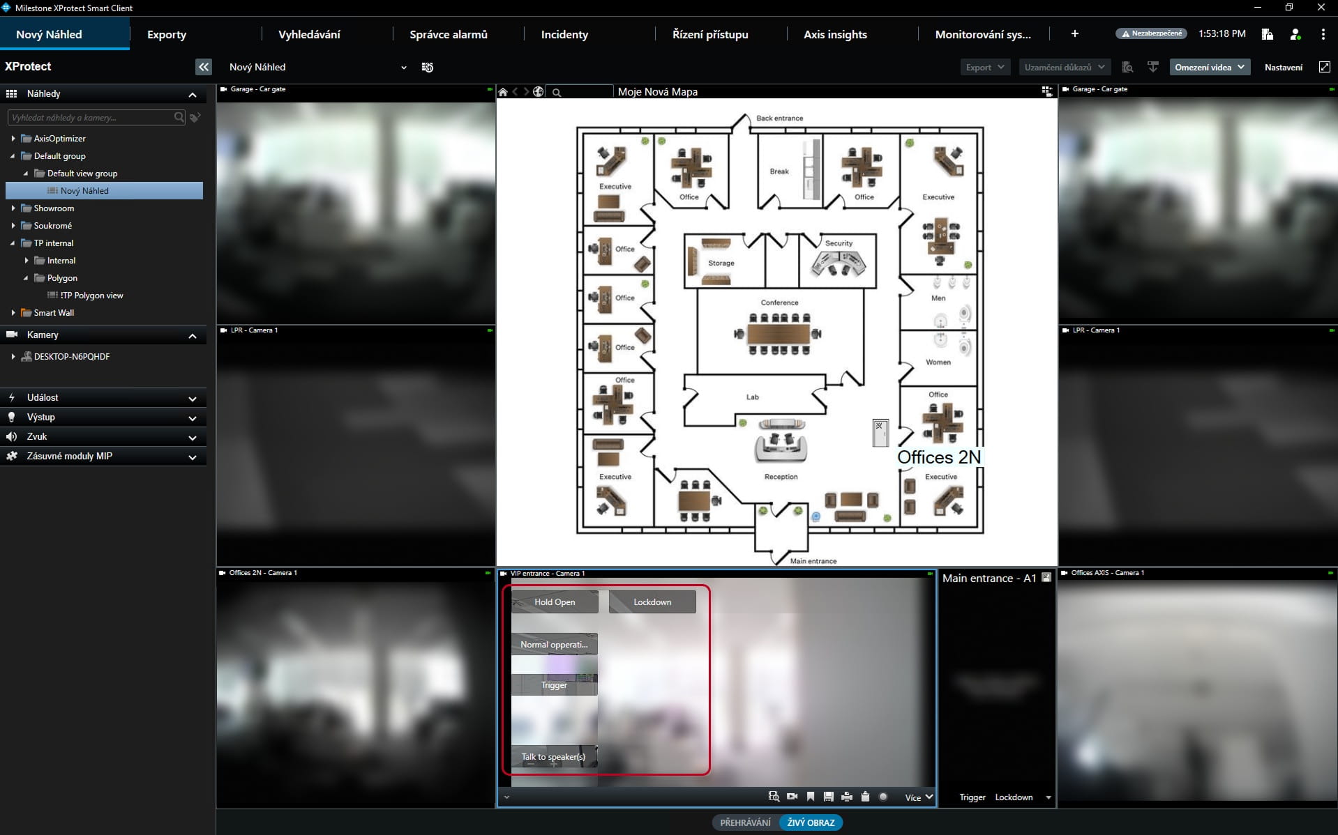Click the Talk to speaker(s) button

tap(554, 756)
